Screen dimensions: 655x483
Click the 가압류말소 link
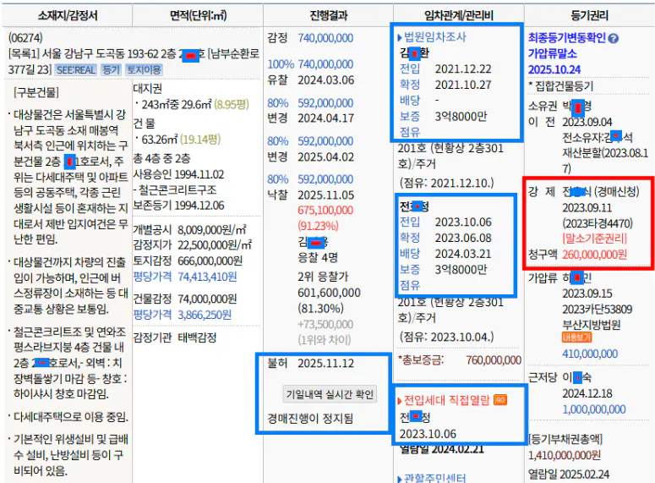tap(553, 53)
